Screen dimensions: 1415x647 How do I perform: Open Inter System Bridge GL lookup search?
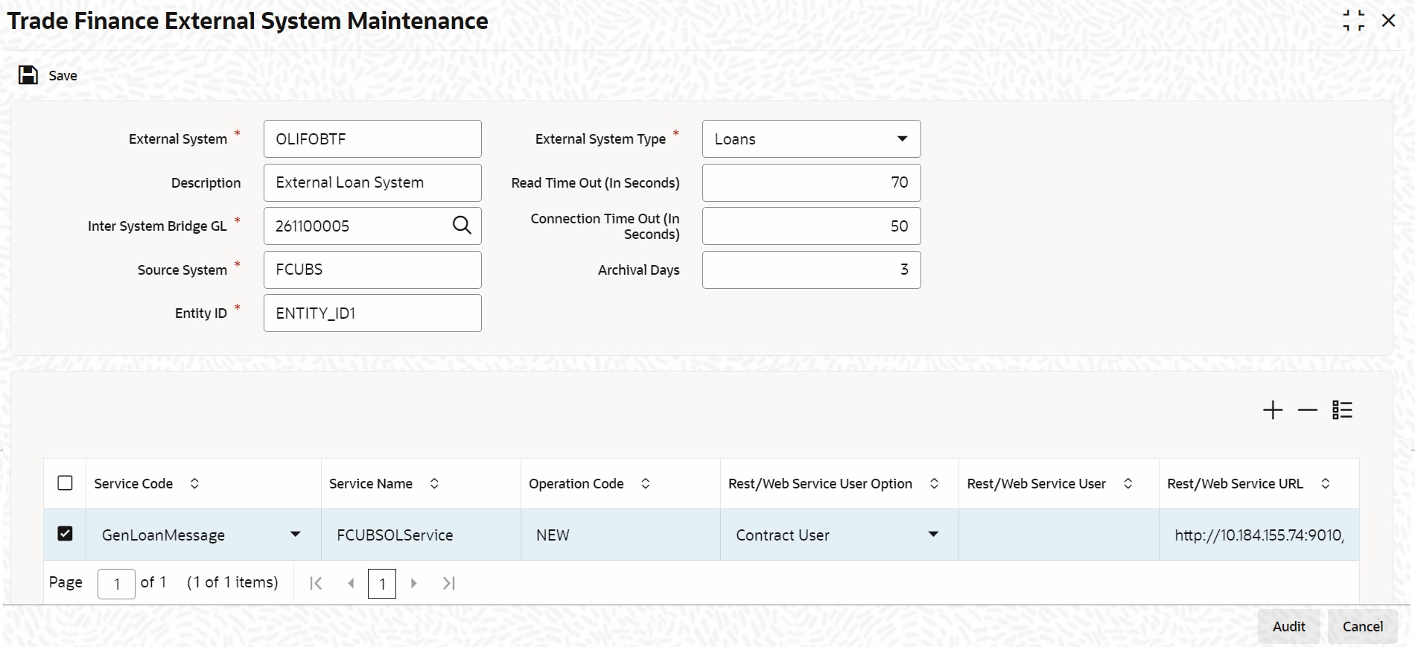pos(462,225)
